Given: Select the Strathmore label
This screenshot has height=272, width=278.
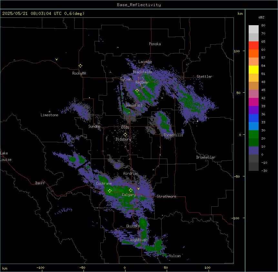Looking at the screenshot, I should click(166, 196).
